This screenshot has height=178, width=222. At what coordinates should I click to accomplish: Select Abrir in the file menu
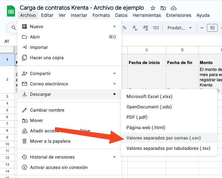pyautogui.click(x=69, y=37)
